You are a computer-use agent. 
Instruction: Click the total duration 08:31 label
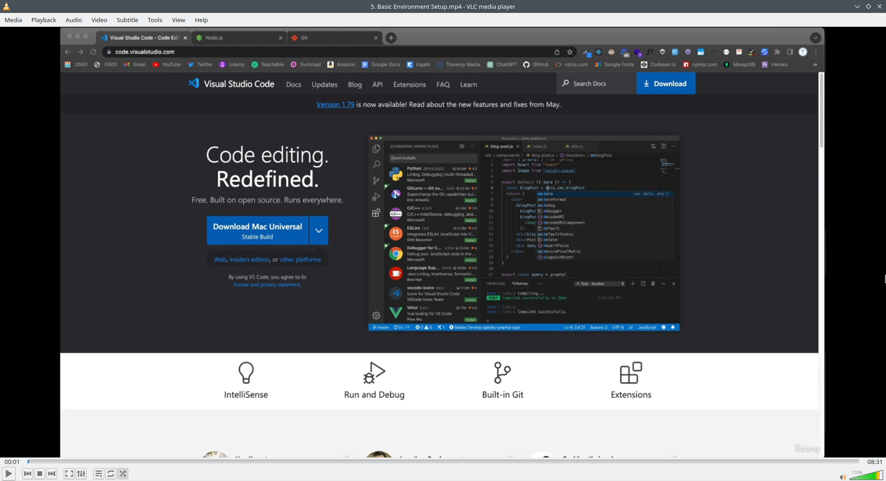click(x=874, y=462)
